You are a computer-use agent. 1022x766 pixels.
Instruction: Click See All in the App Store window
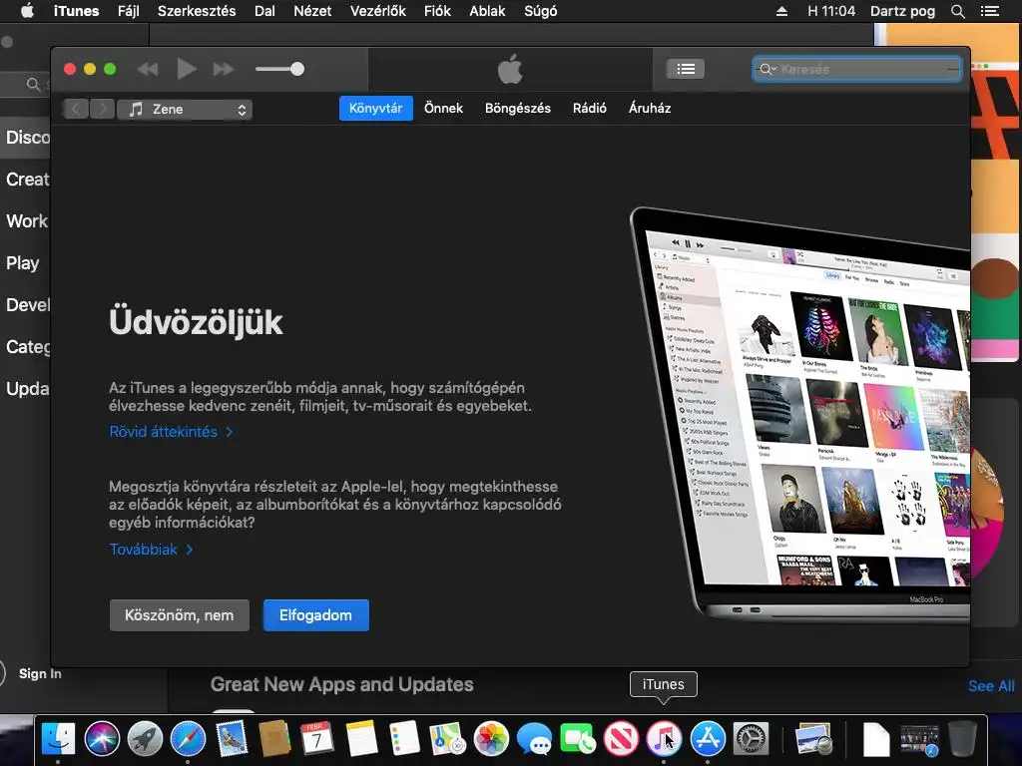click(991, 686)
